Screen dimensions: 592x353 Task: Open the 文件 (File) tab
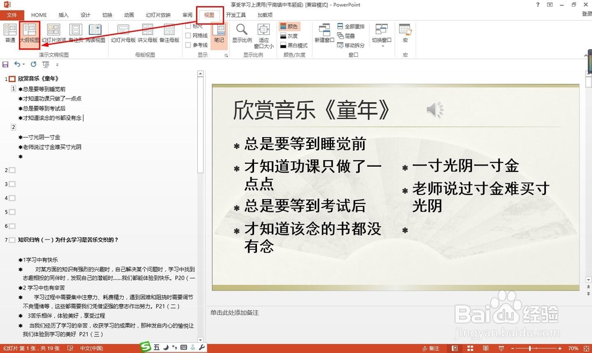12,15
